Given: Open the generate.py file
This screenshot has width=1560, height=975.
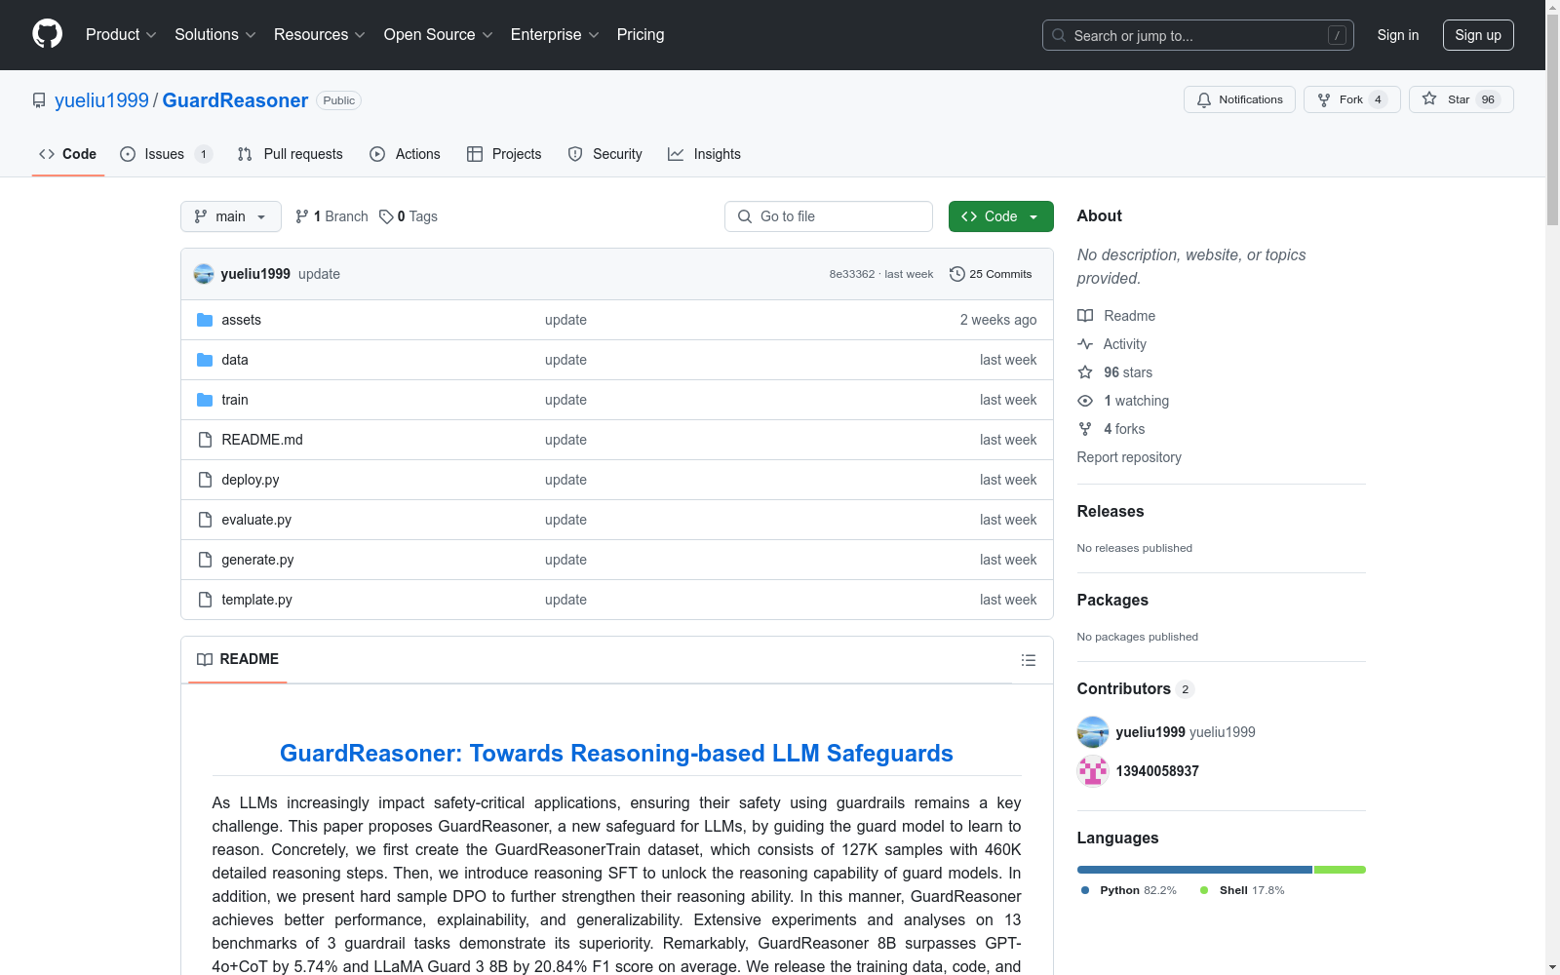Looking at the screenshot, I should (x=257, y=560).
